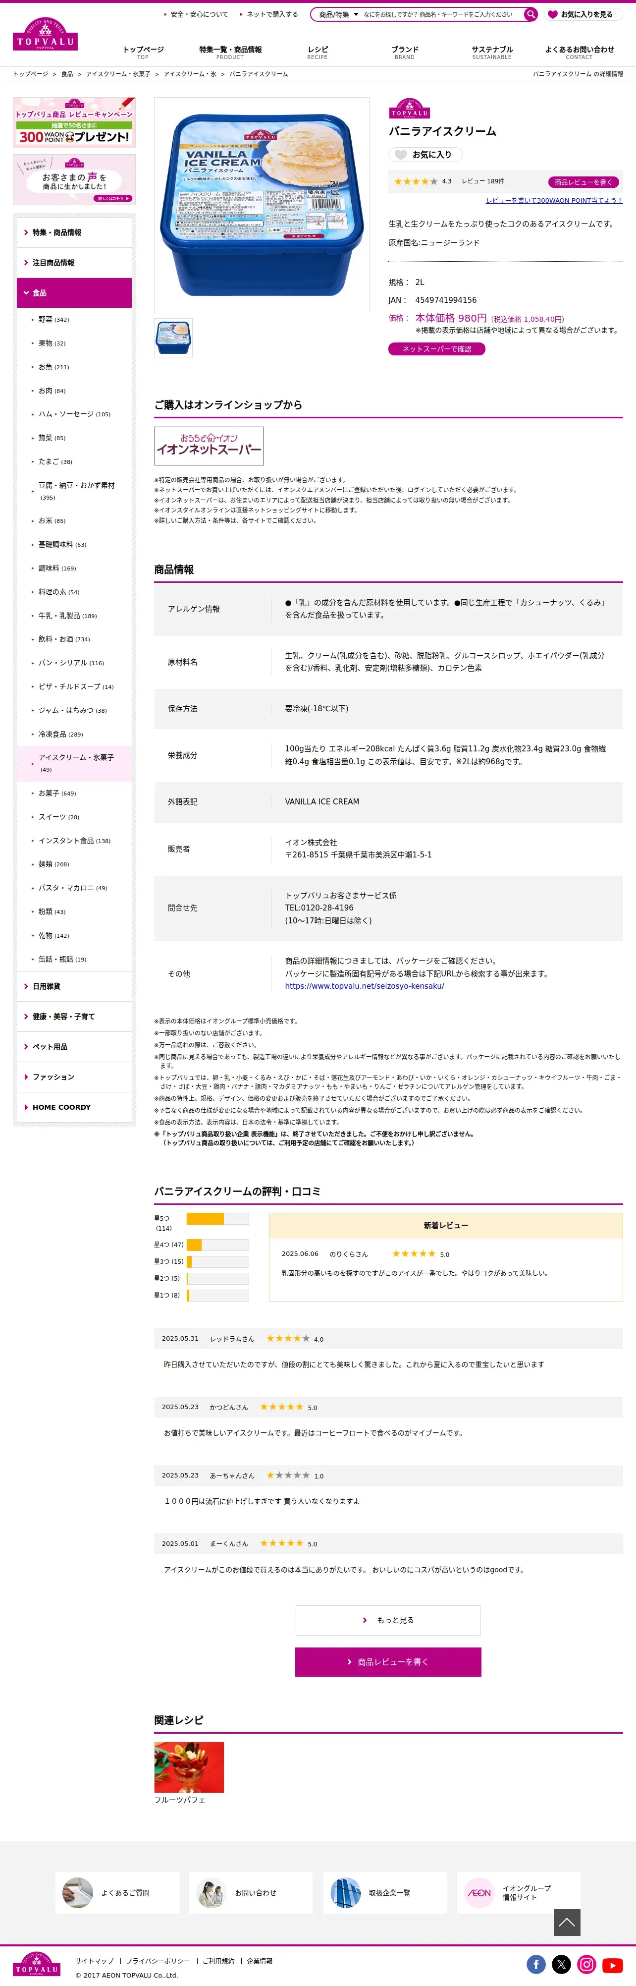The width and height of the screenshot is (636, 1986).
Task: Click the back-to-top arrow button
Action: [x=567, y=1922]
